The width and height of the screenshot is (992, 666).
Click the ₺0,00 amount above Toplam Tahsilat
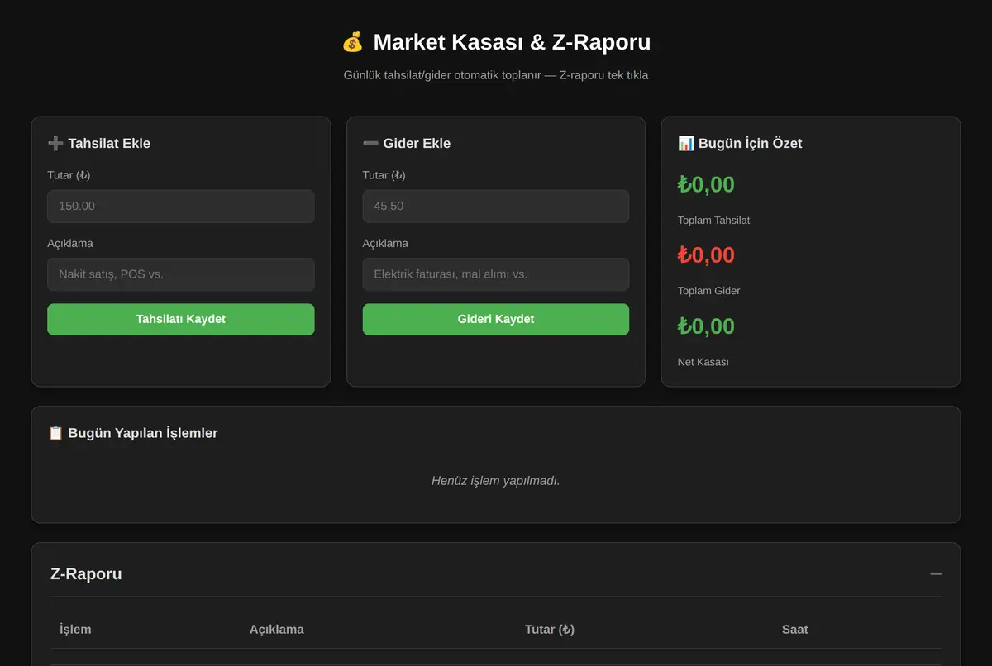coord(706,184)
